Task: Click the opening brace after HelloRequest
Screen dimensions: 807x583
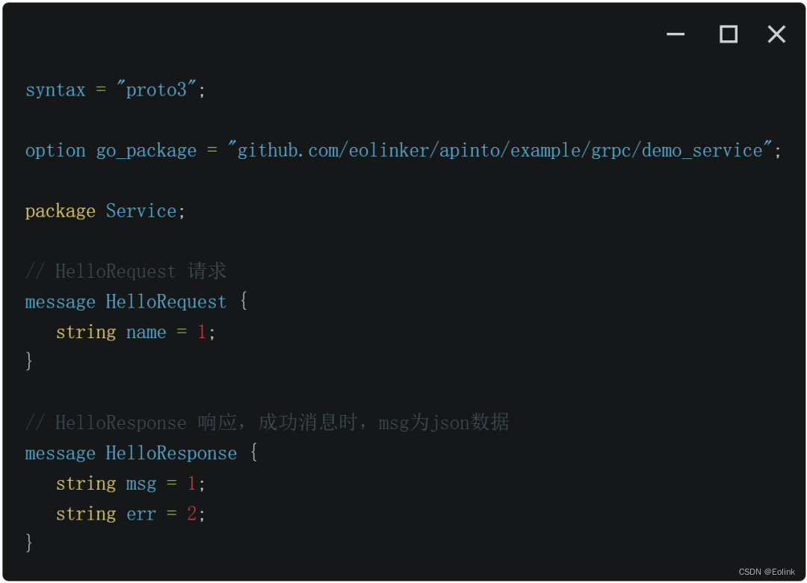Action: [x=244, y=301]
